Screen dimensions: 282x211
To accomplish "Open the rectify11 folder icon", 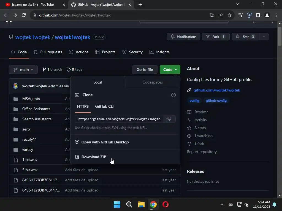I will (16, 139).
